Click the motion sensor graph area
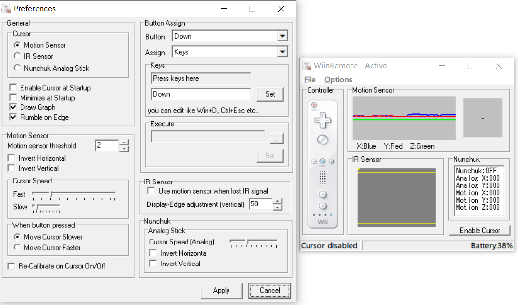This screenshot has width=518, height=305. [x=404, y=118]
